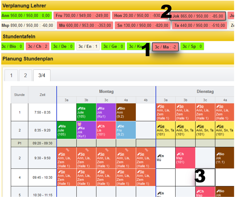This screenshot has width=235, height=197.
Task: Click pencil icon on Tuesday 3b Ch lesson at 9:30
Action: click(x=178, y=154)
